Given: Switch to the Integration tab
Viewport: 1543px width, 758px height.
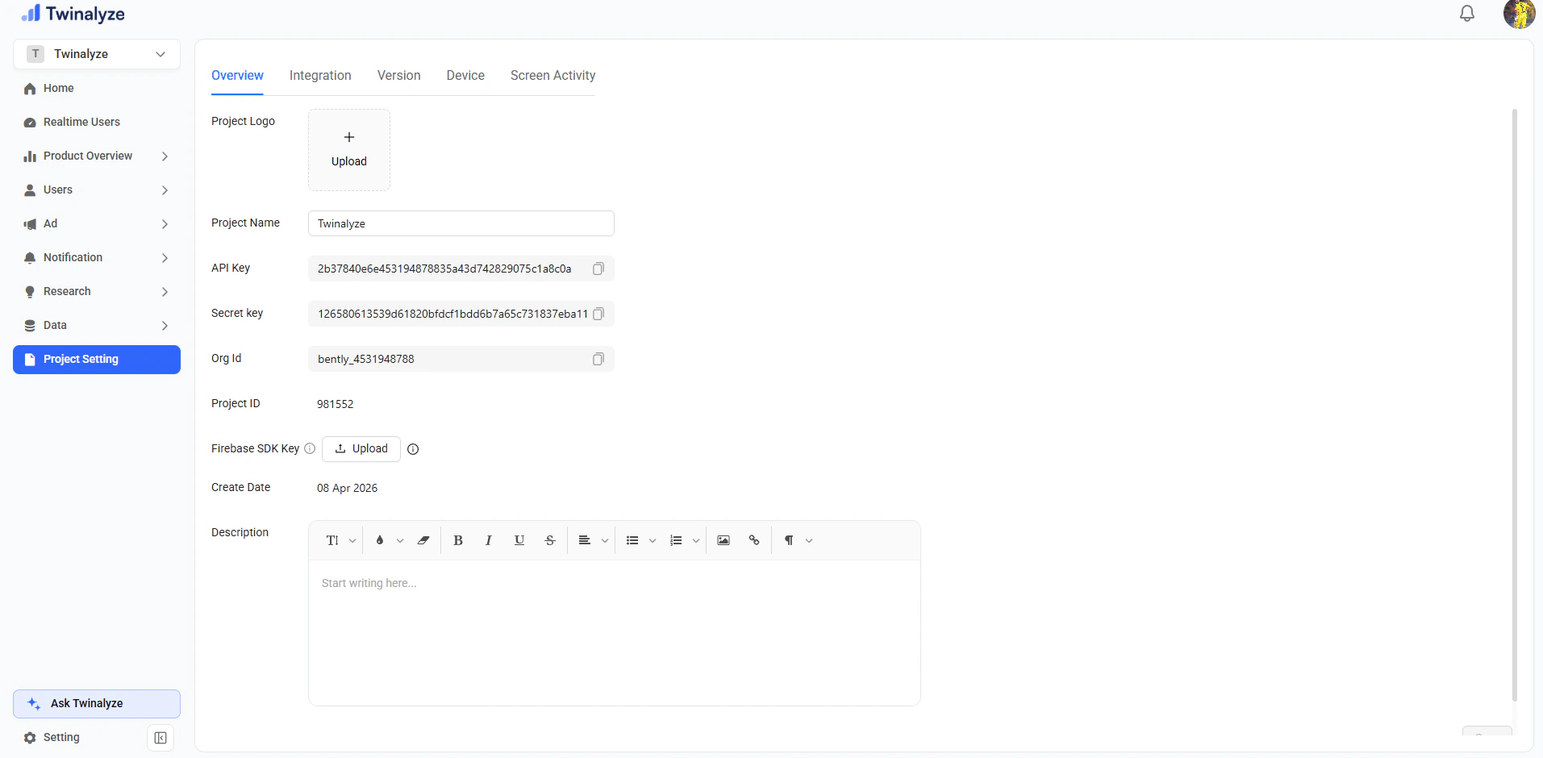Looking at the screenshot, I should click(320, 76).
